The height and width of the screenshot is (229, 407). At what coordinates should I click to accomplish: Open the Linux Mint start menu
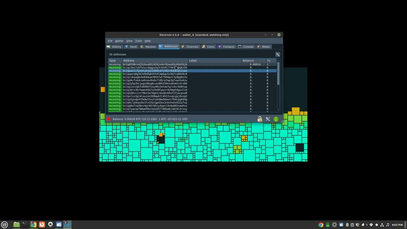point(4,225)
